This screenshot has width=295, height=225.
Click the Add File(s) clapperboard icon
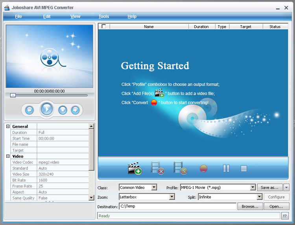pyautogui.click(x=135, y=168)
